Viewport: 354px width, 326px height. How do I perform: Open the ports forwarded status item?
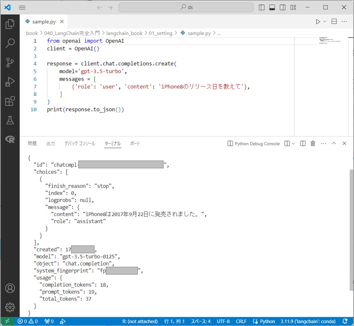(x=49, y=321)
